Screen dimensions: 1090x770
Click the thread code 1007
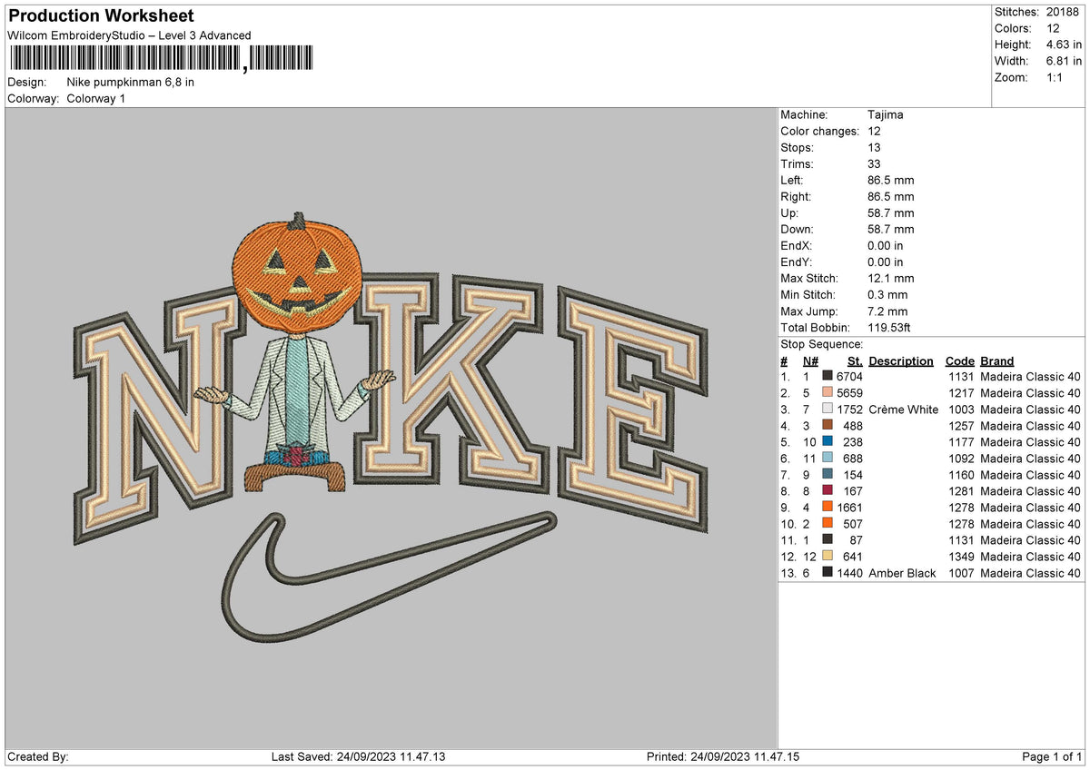coord(960,573)
